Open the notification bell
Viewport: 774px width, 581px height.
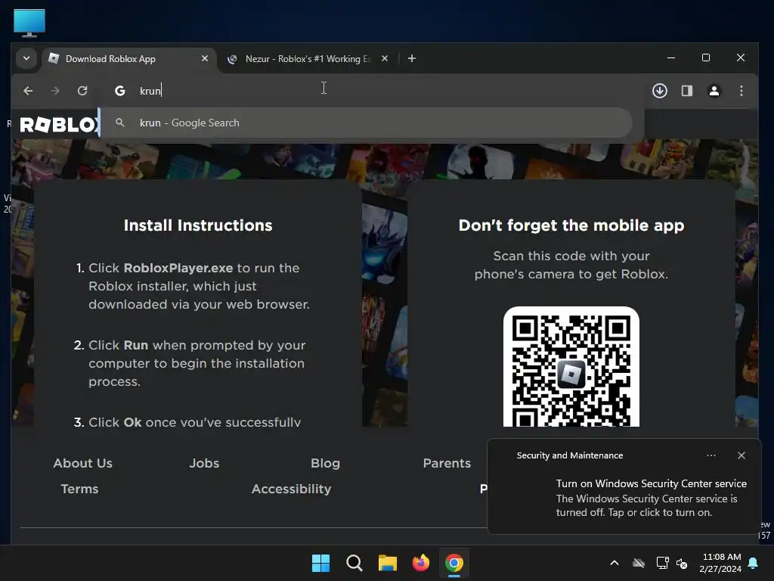(x=754, y=563)
